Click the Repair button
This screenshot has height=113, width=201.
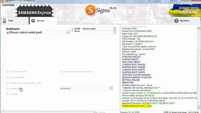(14, 94)
